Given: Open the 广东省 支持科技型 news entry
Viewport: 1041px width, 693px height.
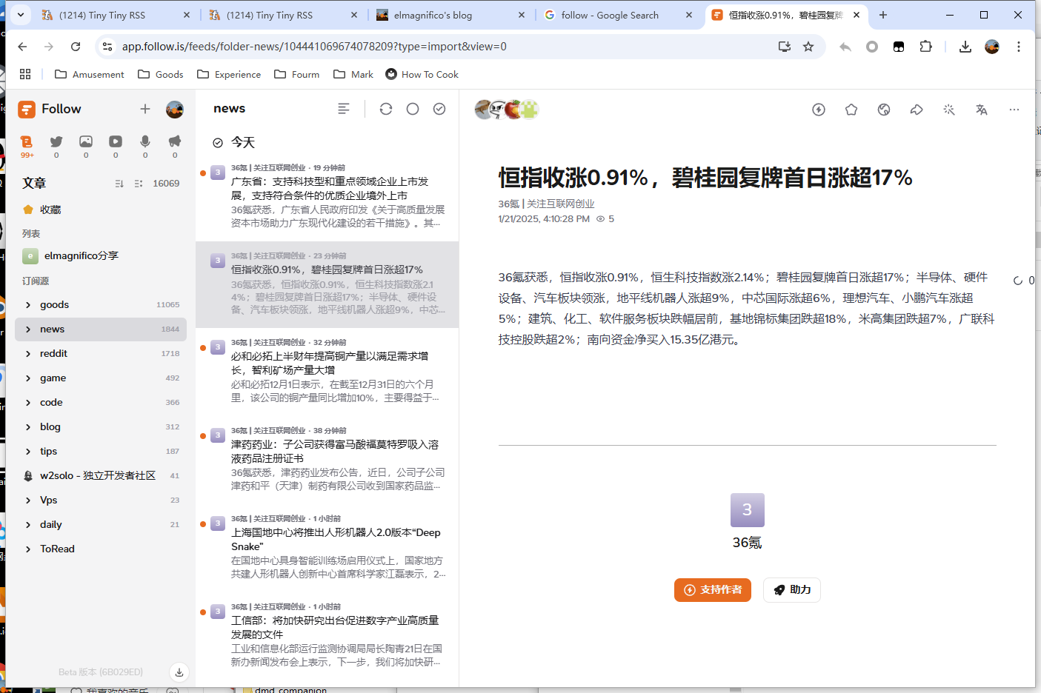Looking at the screenshot, I should [x=327, y=197].
